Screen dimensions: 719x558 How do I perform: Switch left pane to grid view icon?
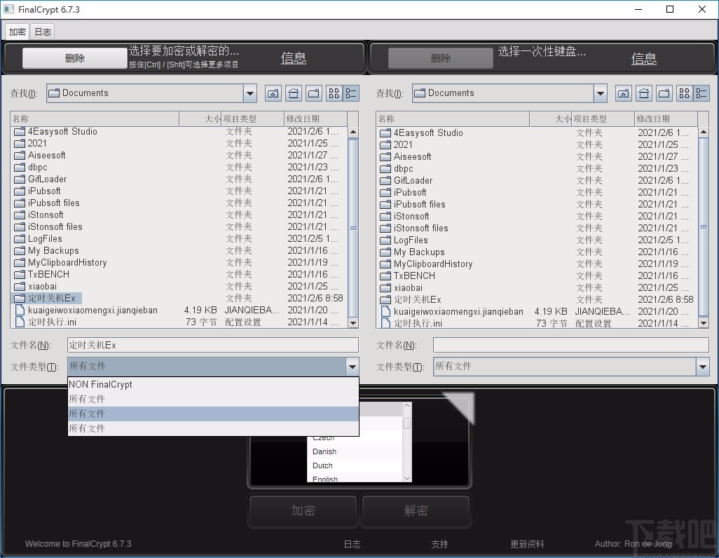pyautogui.click(x=334, y=93)
